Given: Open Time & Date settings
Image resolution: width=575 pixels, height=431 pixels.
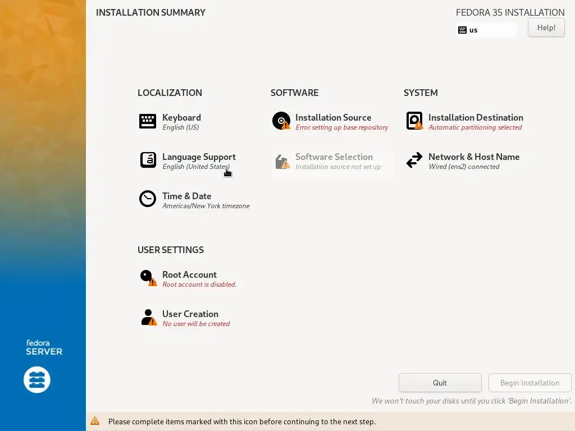Looking at the screenshot, I should [x=186, y=196].
